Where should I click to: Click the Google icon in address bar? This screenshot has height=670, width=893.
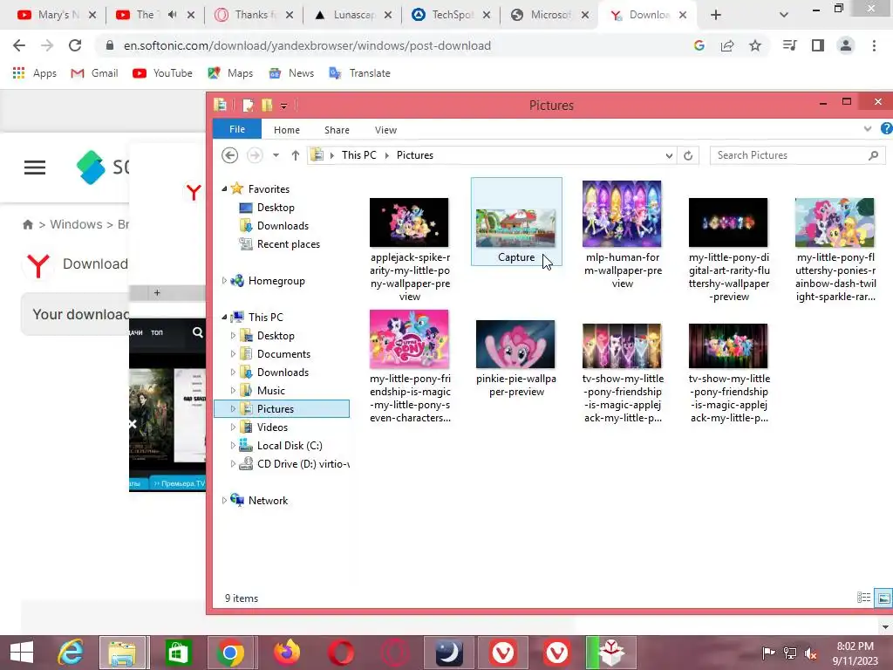699,45
